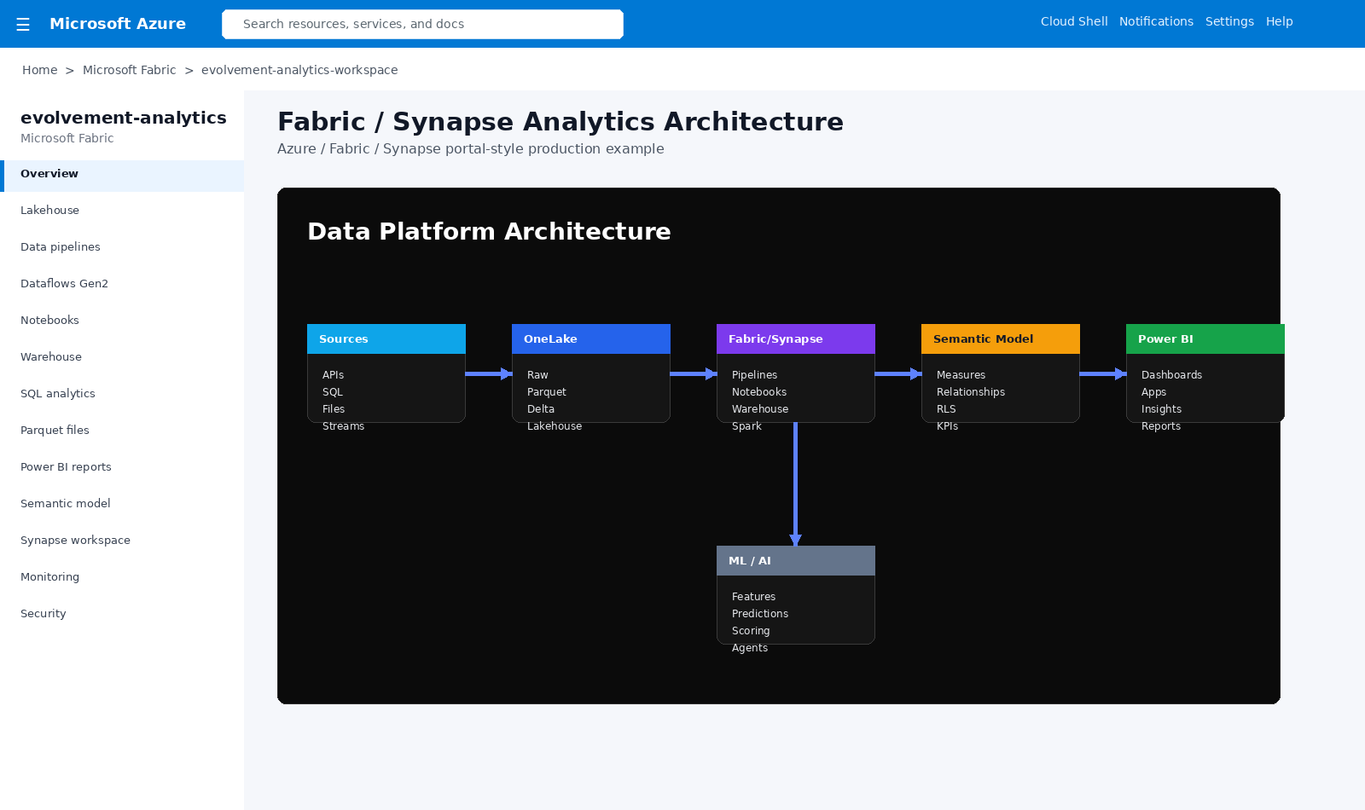Focus the search resources input field
The height and width of the screenshot is (810, 1365).
click(x=422, y=24)
